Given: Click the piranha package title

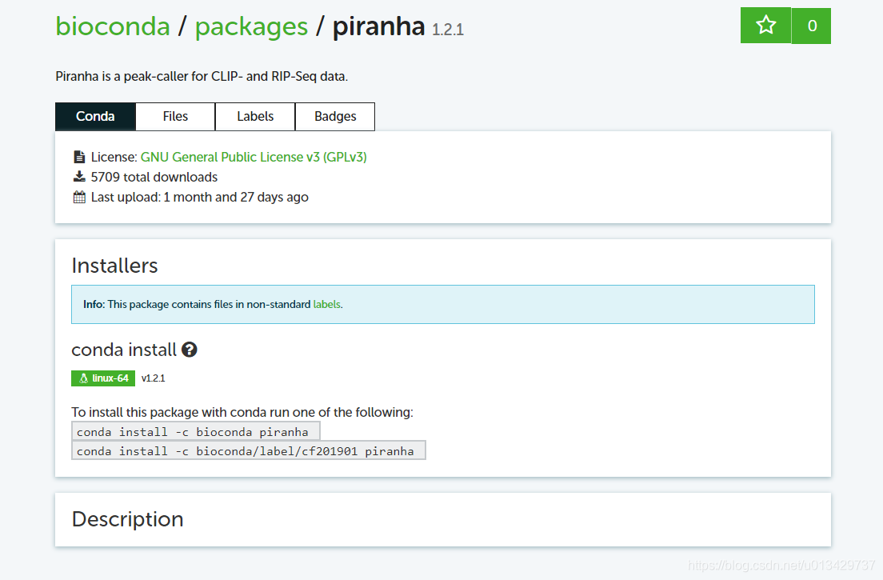Looking at the screenshot, I should point(378,26).
